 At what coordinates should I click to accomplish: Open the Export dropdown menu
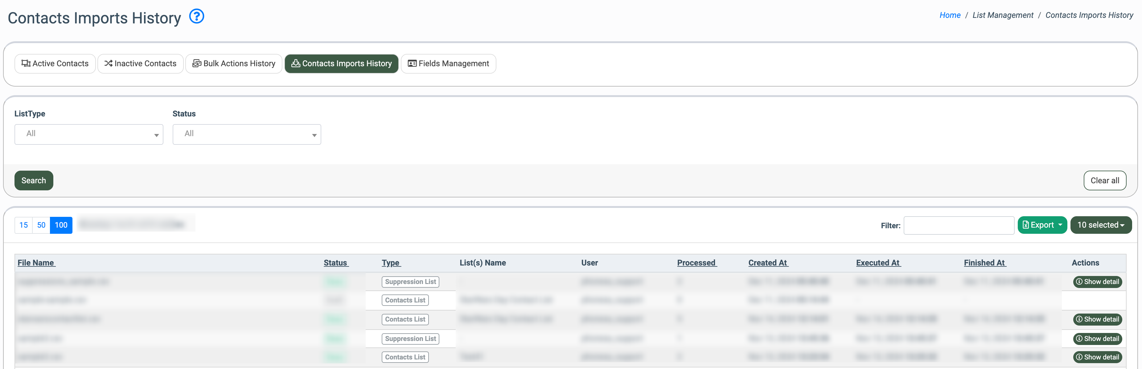click(1042, 225)
